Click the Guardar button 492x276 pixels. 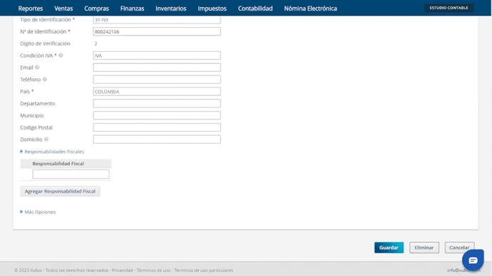[x=389, y=248]
